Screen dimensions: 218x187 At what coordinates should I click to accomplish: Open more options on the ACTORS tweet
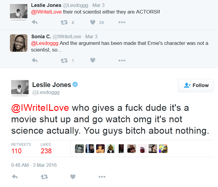click(122, 22)
